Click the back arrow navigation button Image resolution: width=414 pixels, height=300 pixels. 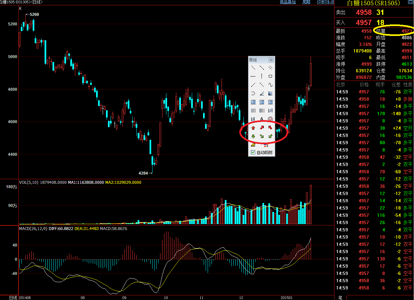320,2
